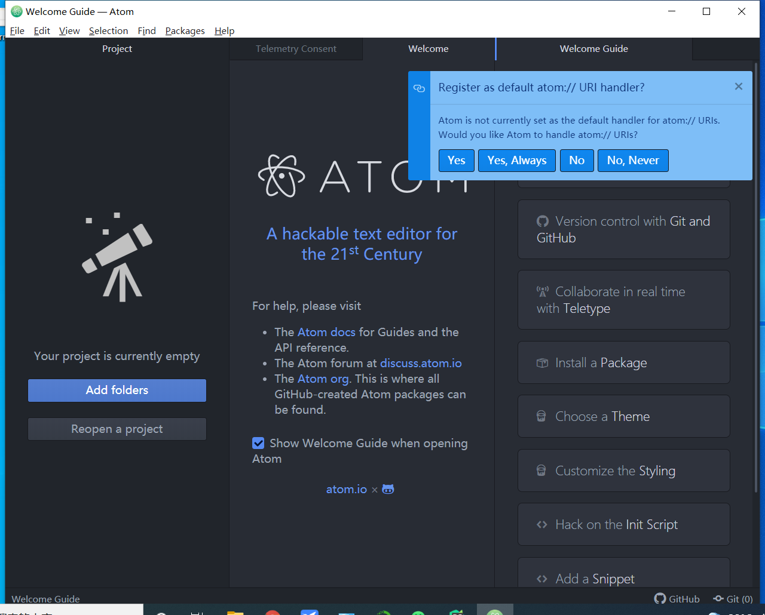765x615 pixels.
Task: Open the View menu
Action: tap(69, 31)
